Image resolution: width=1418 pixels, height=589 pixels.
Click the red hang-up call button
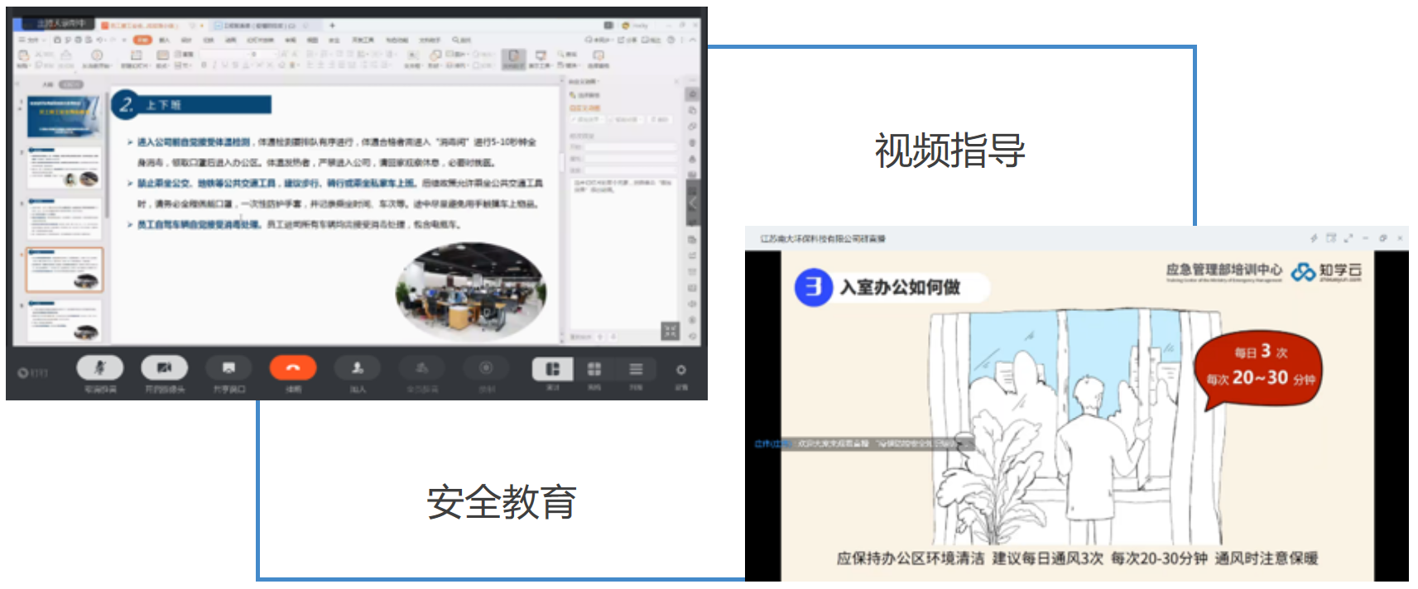293,368
